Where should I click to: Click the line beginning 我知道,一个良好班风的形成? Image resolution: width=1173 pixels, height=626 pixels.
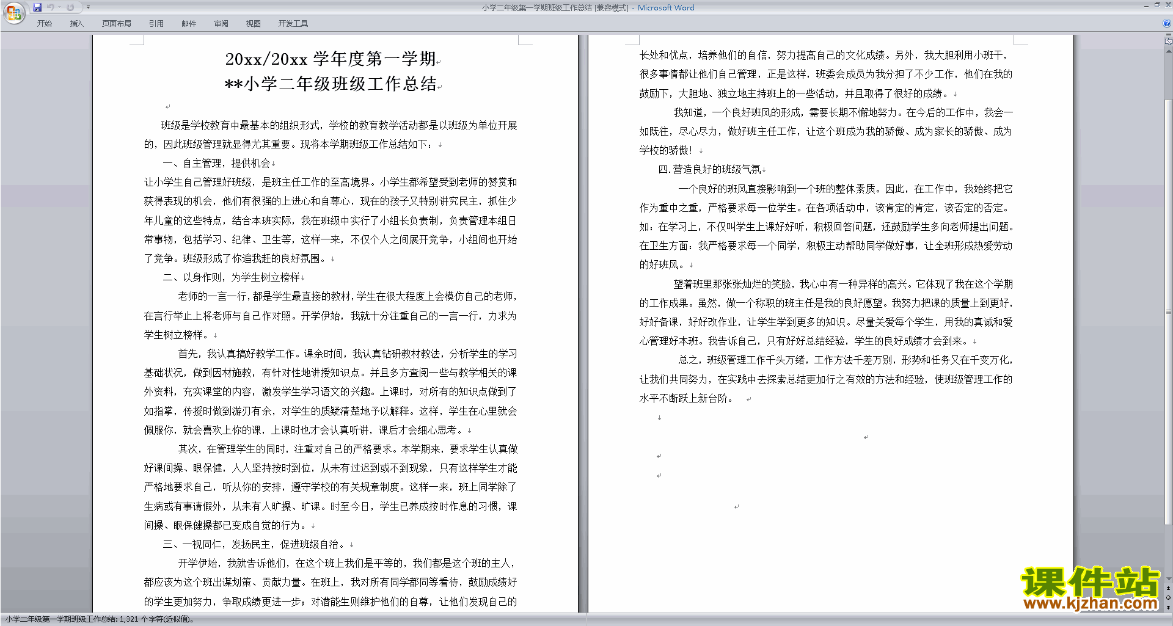coord(843,113)
